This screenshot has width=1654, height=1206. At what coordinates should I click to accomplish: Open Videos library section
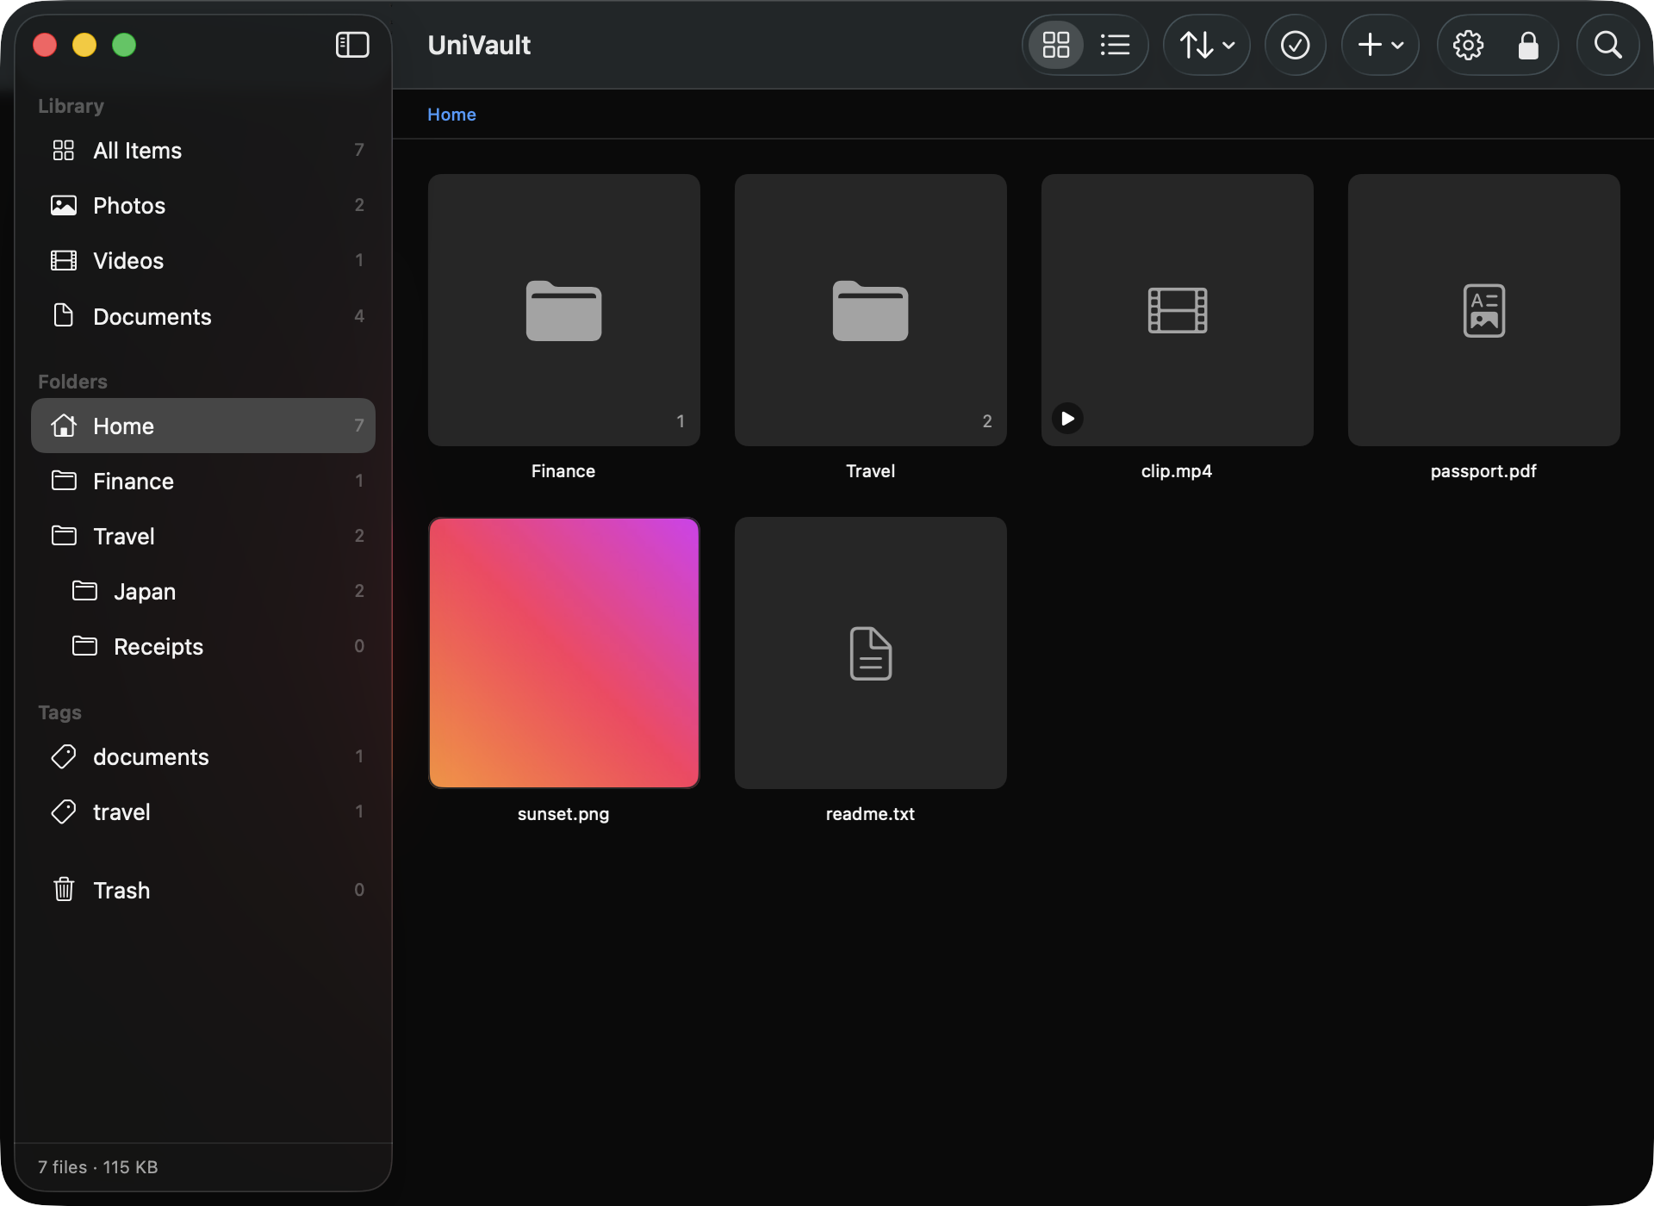[203, 261]
